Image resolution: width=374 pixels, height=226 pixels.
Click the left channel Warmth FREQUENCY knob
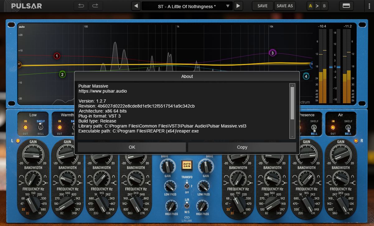pyautogui.click(x=67, y=204)
